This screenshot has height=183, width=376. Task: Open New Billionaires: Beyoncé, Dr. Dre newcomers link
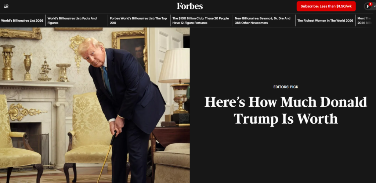point(263,21)
